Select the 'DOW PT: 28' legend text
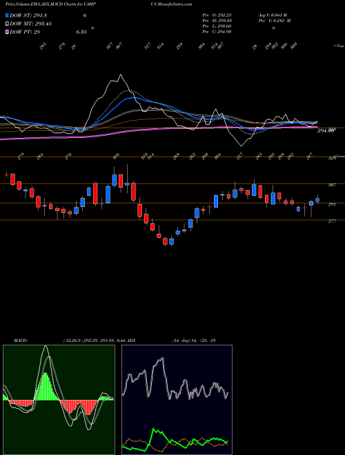 click(x=25, y=32)
